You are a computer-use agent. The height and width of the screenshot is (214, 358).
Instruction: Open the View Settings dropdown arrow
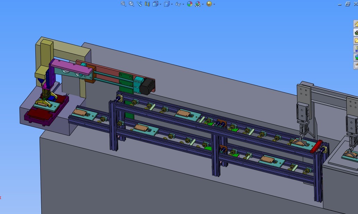click(x=214, y=5)
